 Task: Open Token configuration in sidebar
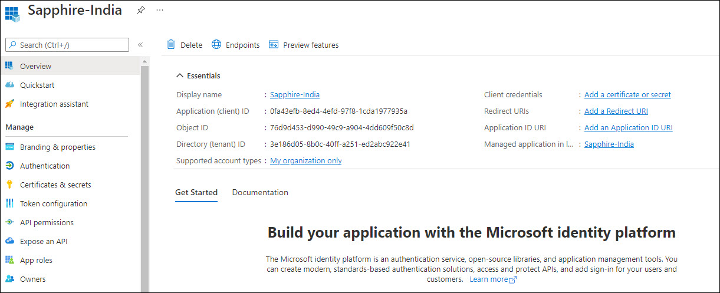click(53, 203)
